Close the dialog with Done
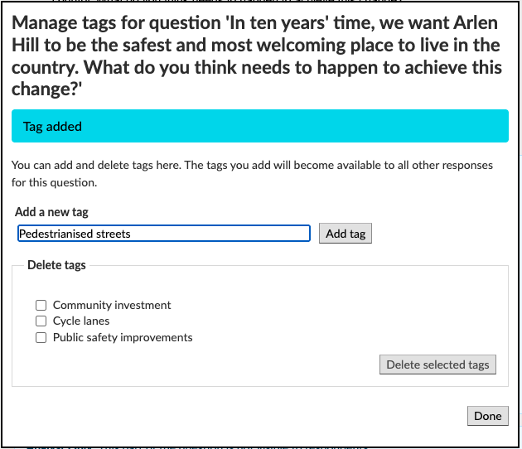Image resolution: width=522 pixels, height=449 pixels. pyautogui.click(x=488, y=416)
